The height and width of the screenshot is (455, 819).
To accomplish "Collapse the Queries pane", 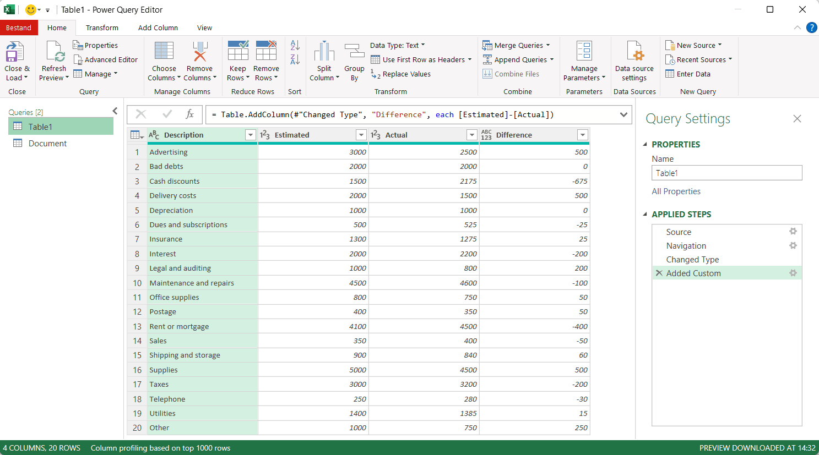I will 115,110.
